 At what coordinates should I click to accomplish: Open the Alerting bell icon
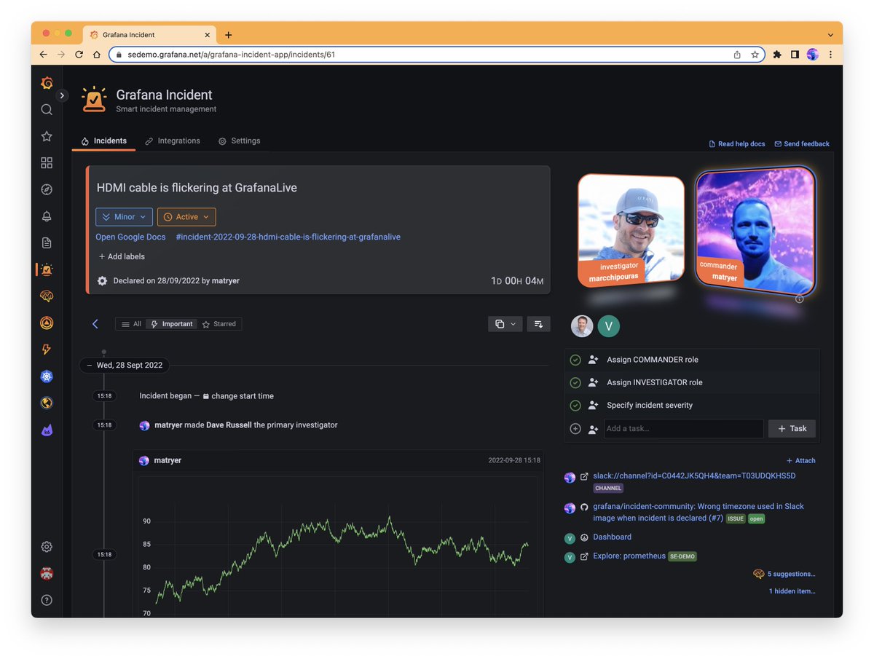pyautogui.click(x=47, y=216)
